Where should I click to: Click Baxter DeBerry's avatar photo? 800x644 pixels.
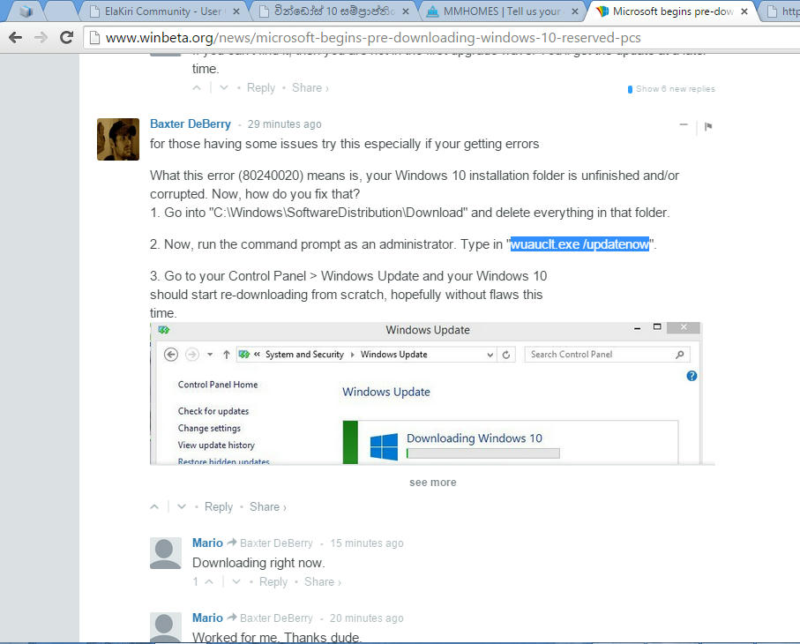(x=118, y=139)
